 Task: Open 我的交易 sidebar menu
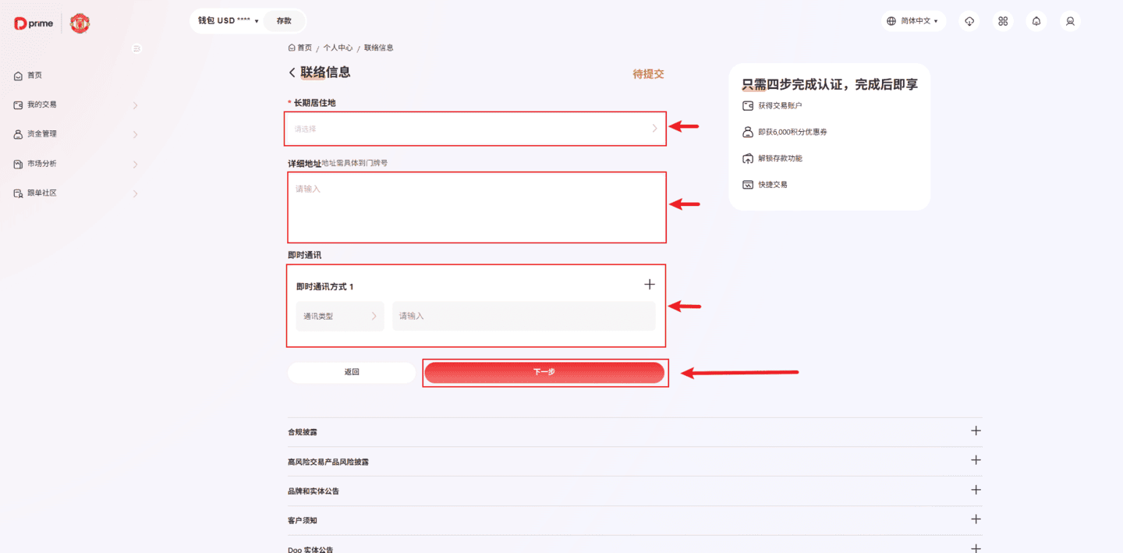(42, 105)
